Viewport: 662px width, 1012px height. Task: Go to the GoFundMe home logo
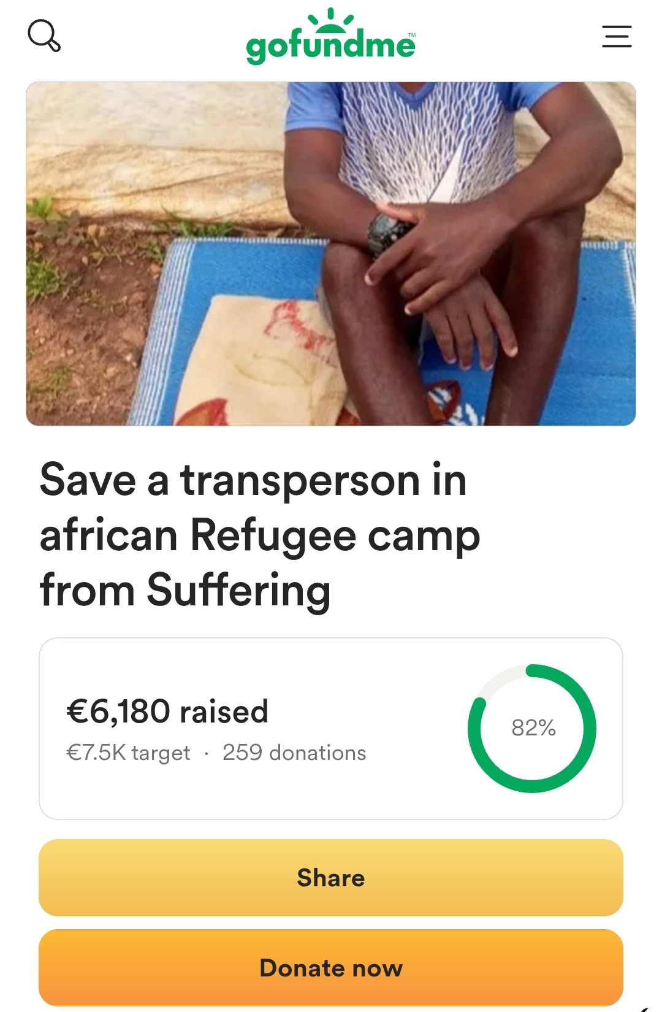click(x=330, y=37)
